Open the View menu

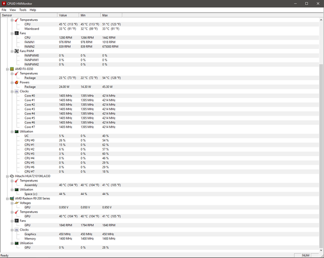pyautogui.click(x=13, y=10)
